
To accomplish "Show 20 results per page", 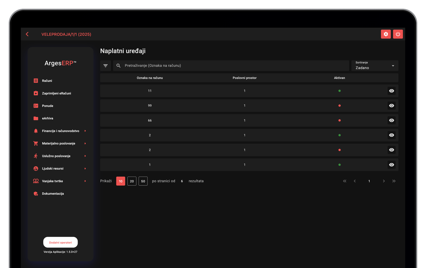I will click(x=132, y=181).
